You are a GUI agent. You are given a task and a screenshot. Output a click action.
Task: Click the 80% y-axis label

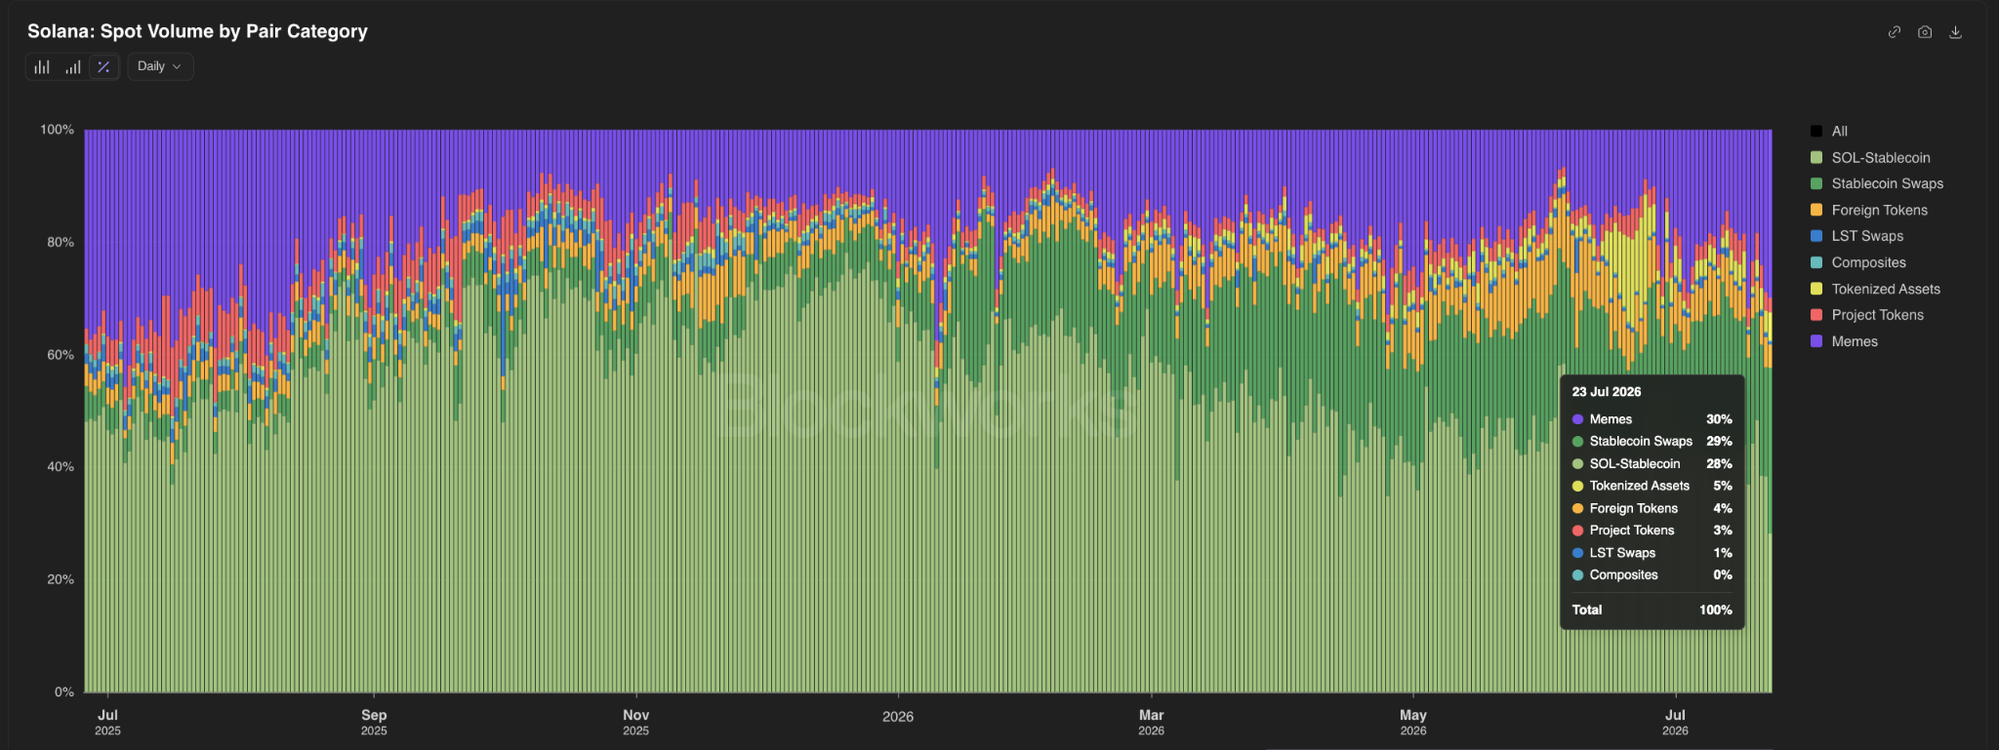61,242
